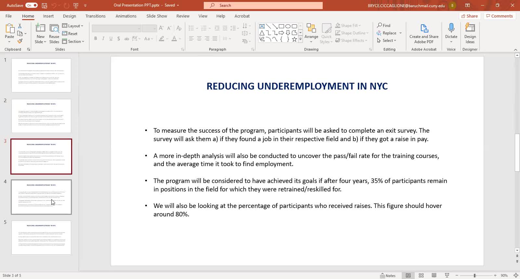520x279 pixels.
Task: Toggle AutoSave switch off
Action: pos(32,6)
